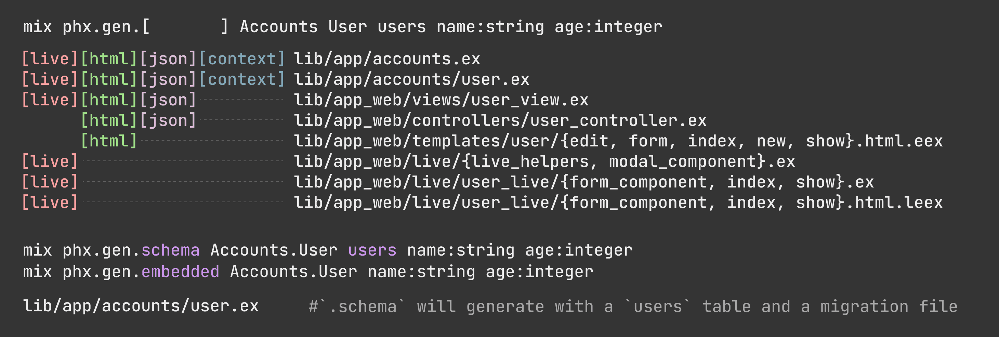This screenshot has width=999, height=337.
Task: Click the [html] tag on the templates row
Action: (x=109, y=141)
